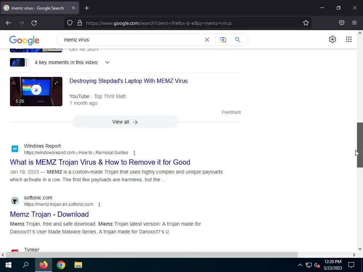Click the memz-trojan.en.softonic.com URL
This screenshot has width=363, height=272.
[x=58, y=204]
